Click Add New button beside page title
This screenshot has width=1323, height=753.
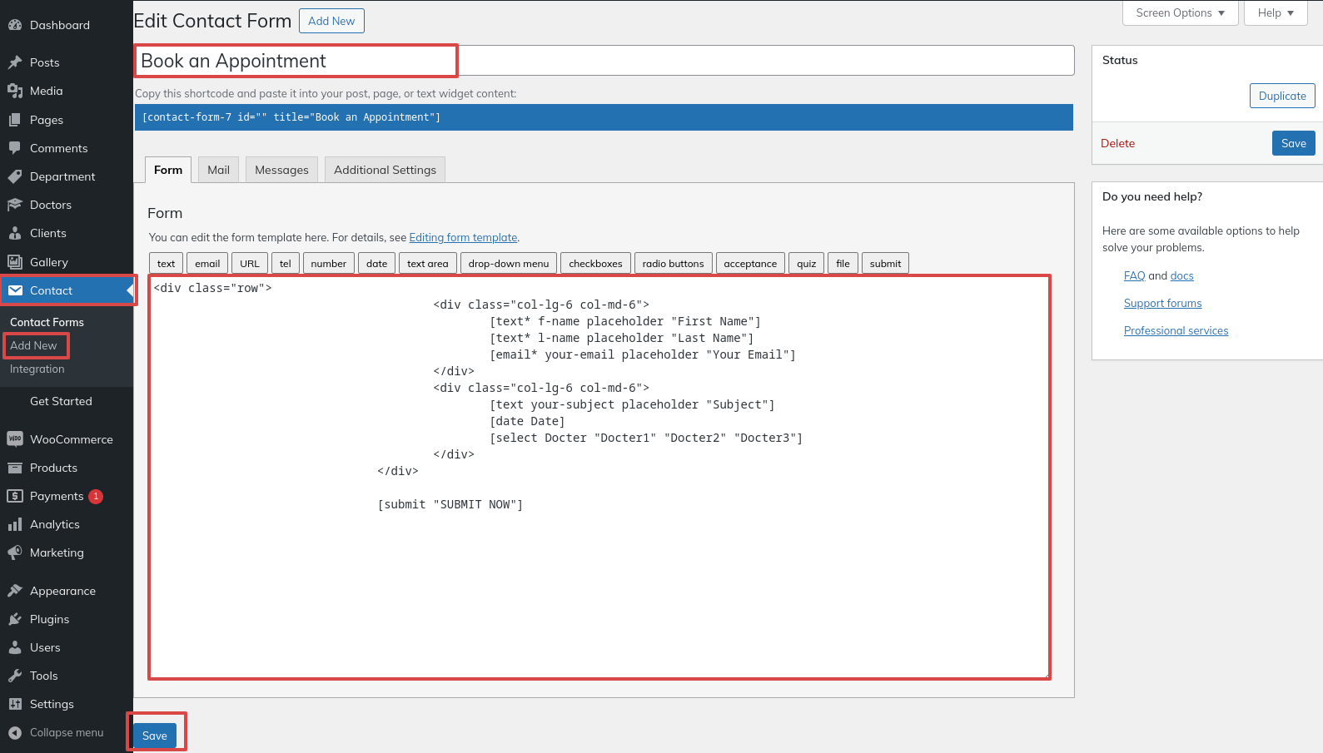point(331,21)
